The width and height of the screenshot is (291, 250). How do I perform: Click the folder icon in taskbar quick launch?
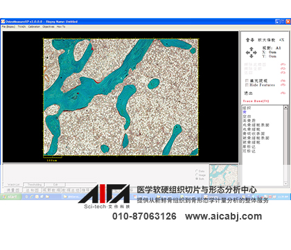pyautogui.click(x=47, y=197)
